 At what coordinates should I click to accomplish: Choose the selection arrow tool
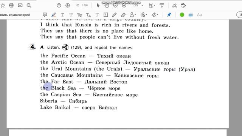[98, 5]
